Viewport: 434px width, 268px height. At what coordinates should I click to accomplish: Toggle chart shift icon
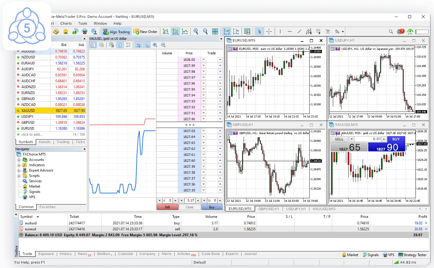(236, 31)
